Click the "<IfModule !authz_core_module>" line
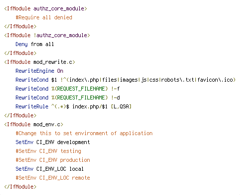The width and height of the screenshot is (240, 195). point(47,35)
